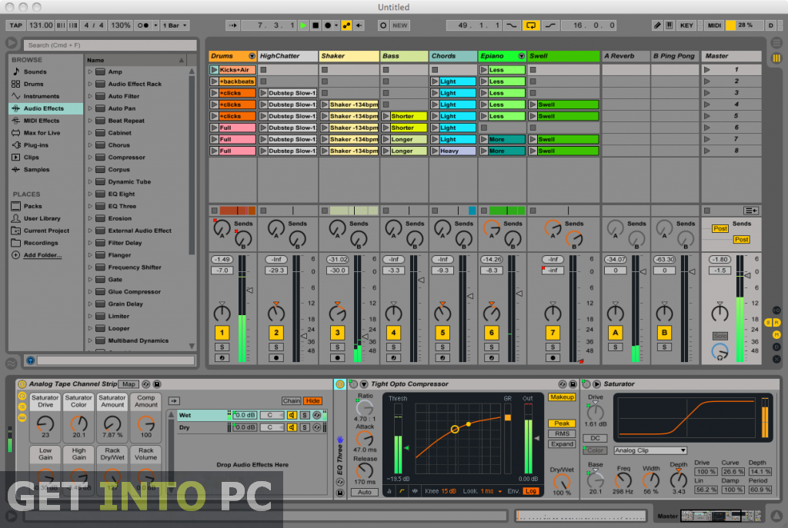Click the Saturator Drive knob in Analog Tape rack
Image resolution: width=788 pixels, height=528 pixels.
(45, 423)
